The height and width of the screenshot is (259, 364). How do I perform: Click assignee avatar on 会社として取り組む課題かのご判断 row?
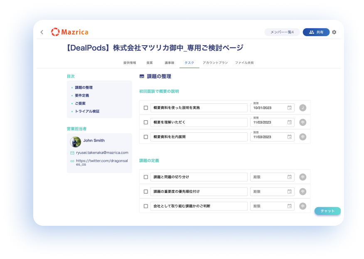click(303, 206)
